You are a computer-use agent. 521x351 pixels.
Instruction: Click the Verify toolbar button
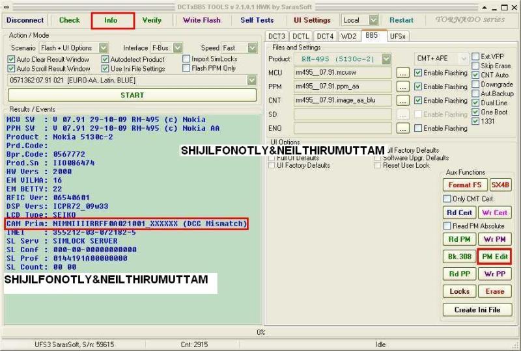point(152,20)
